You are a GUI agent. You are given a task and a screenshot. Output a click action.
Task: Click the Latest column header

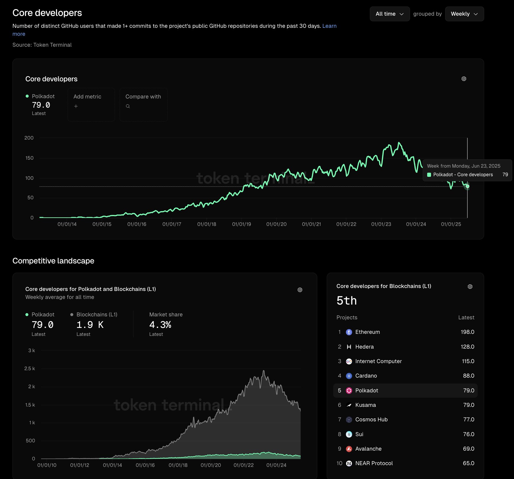coord(466,318)
